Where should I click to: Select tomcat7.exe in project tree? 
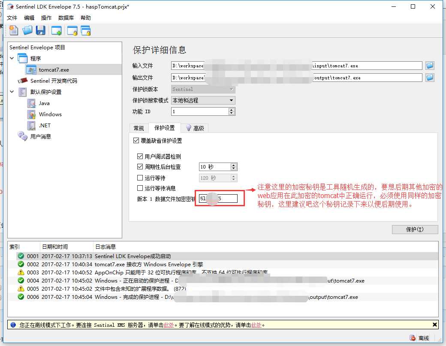[54, 69]
